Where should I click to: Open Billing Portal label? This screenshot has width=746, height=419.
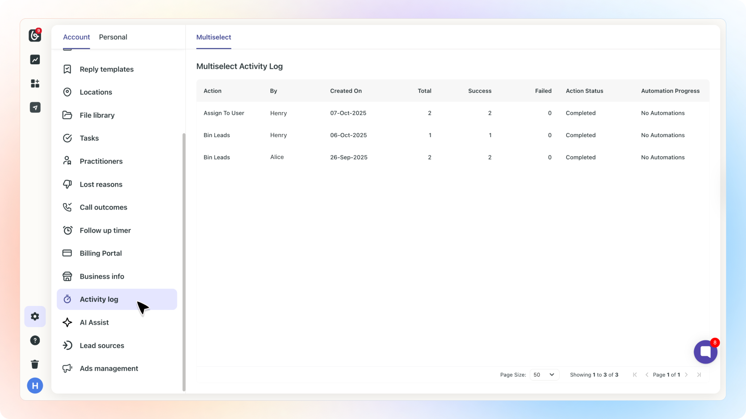tap(101, 253)
